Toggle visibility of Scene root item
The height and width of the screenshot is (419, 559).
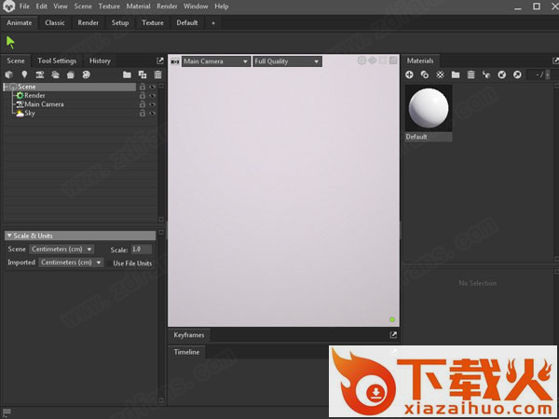tap(153, 87)
